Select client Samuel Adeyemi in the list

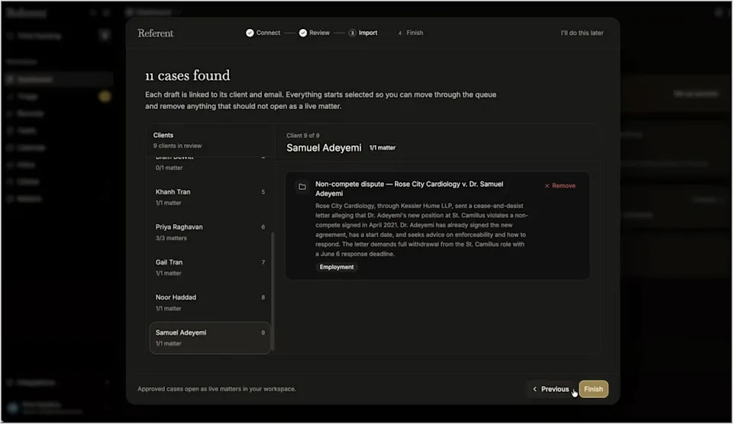pyautogui.click(x=210, y=338)
